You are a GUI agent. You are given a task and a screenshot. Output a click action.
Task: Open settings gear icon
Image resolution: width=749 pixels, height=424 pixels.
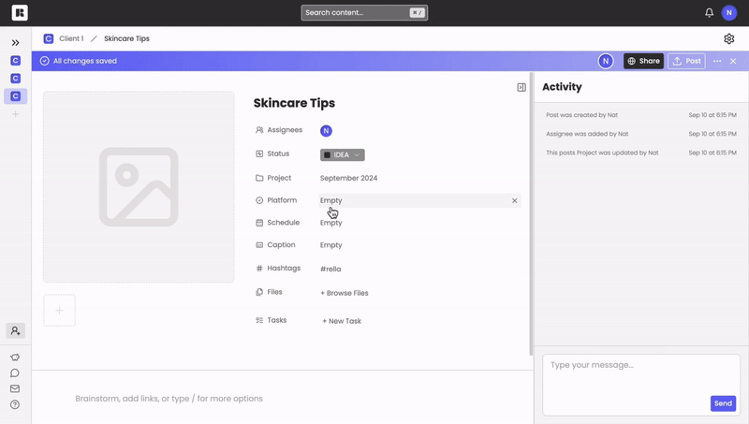[x=729, y=38]
